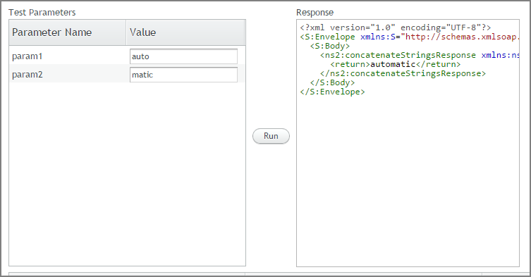Image resolution: width=531 pixels, height=277 pixels.
Task: Click the Run button
Action: coord(271,136)
